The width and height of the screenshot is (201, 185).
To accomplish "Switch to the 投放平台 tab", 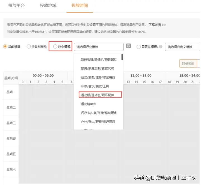I will point(16,6).
